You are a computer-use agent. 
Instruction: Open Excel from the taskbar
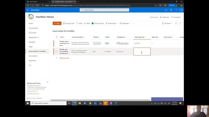(x=116, y=103)
